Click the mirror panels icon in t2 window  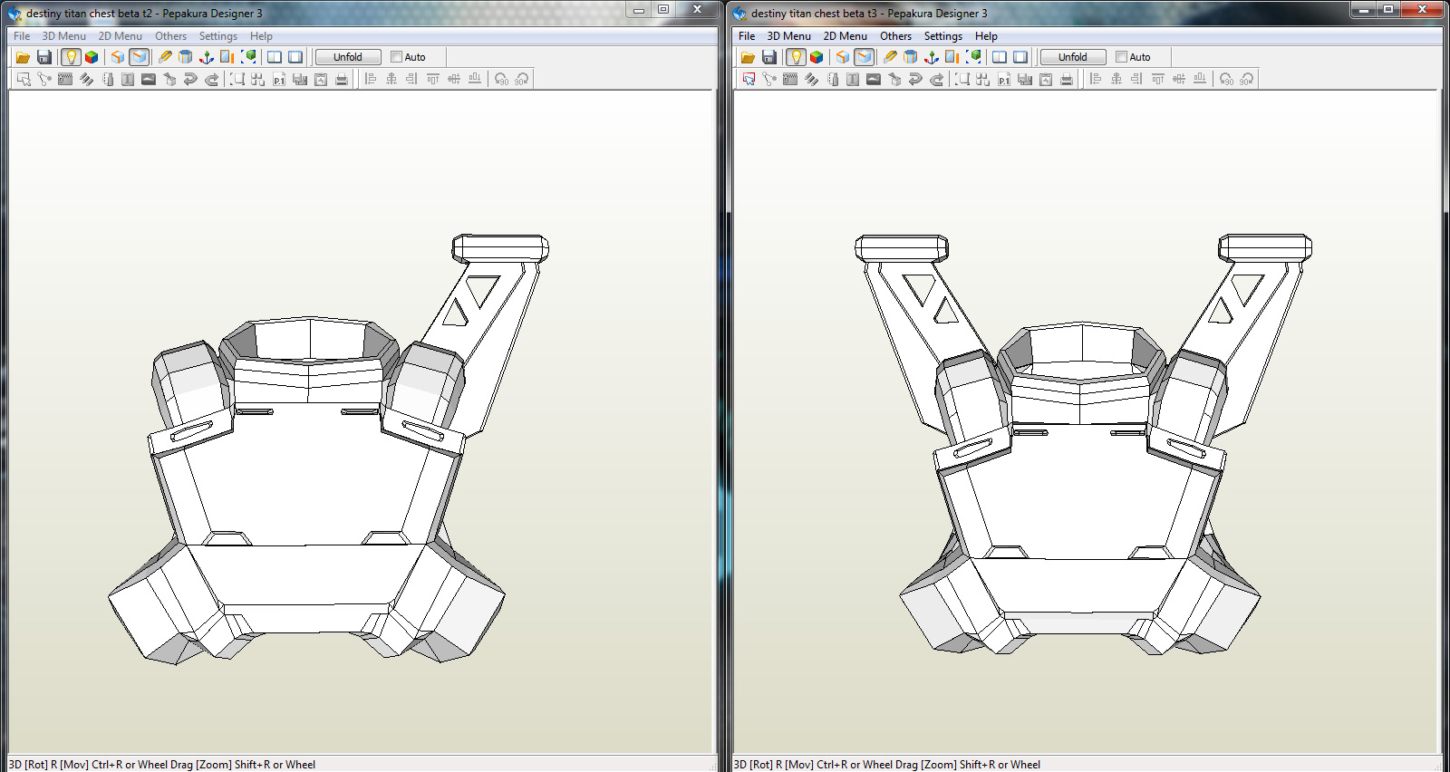tap(227, 57)
